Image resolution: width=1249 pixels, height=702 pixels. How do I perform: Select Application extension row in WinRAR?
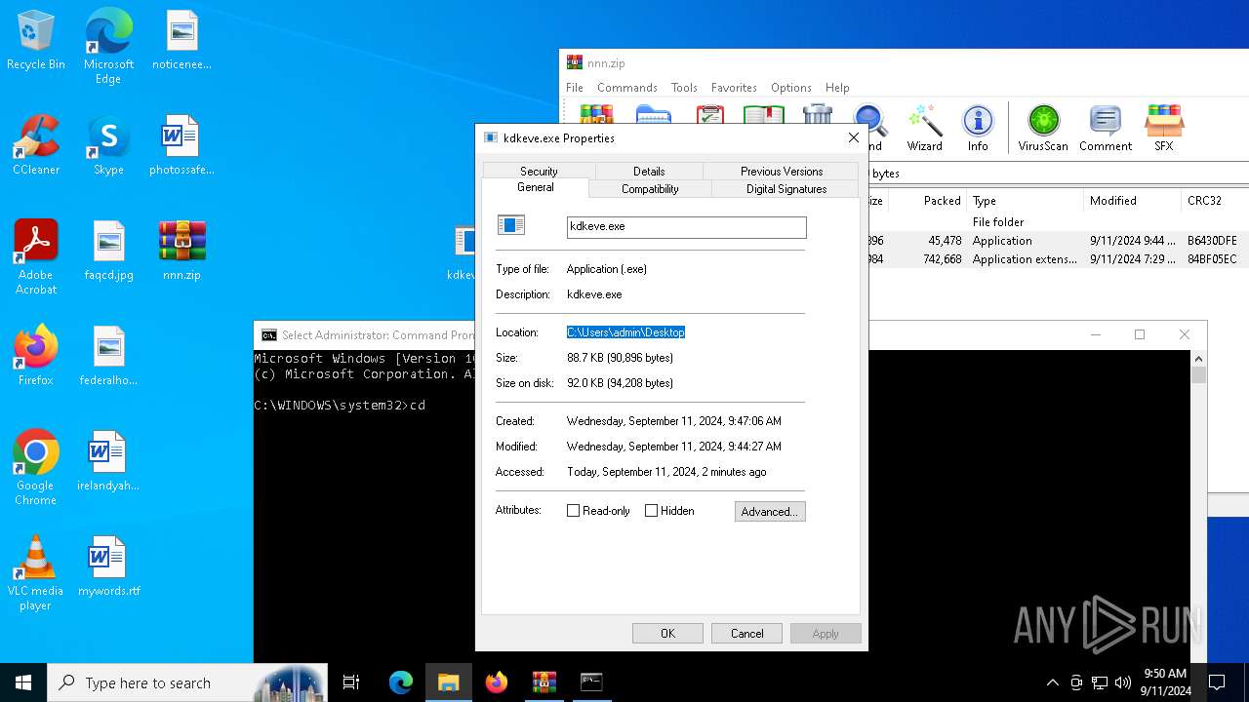[x=1058, y=259]
